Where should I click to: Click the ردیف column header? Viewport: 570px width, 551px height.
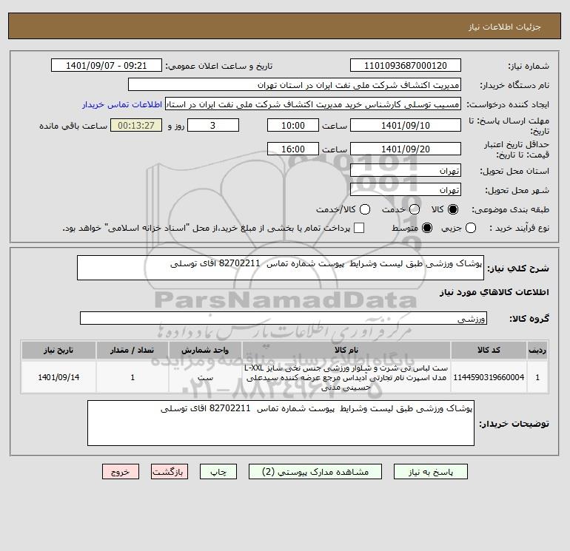click(x=537, y=350)
